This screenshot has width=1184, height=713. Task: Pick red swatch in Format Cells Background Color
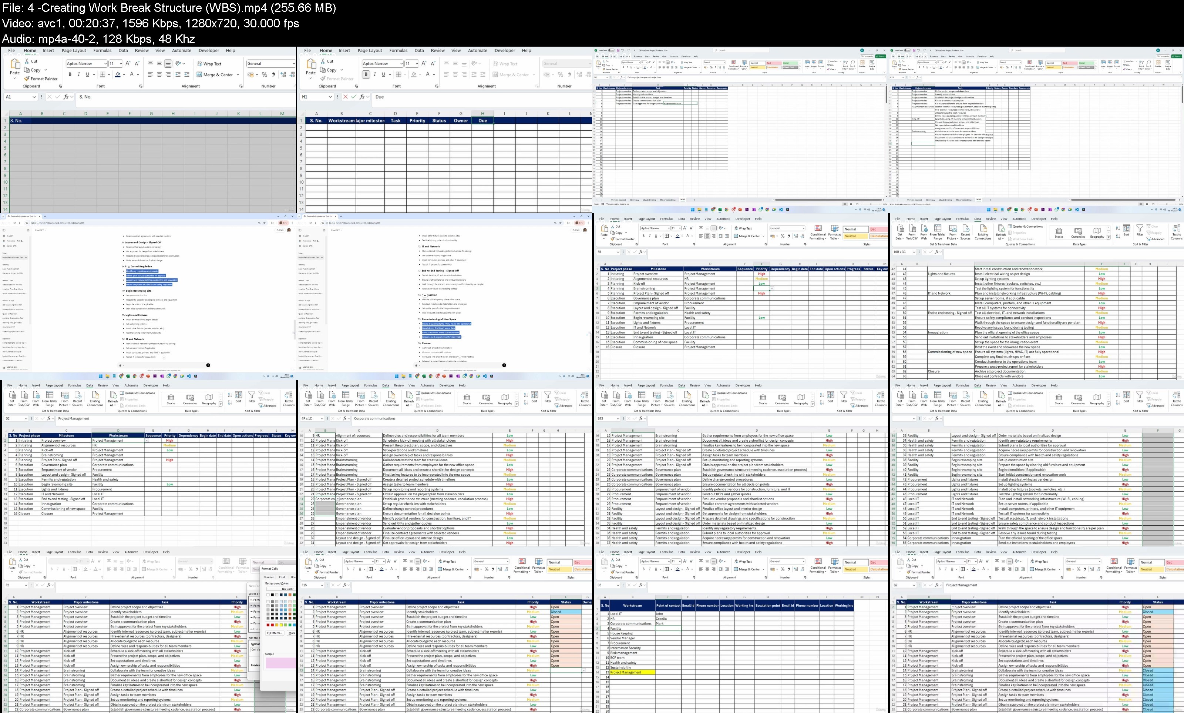click(x=273, y=625)
